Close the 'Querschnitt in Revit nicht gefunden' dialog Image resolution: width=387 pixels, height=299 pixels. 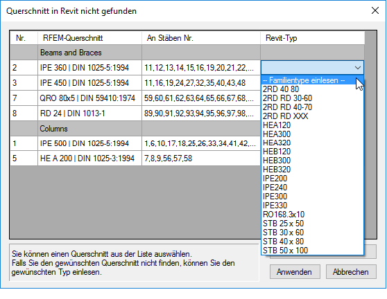point(375,10)
